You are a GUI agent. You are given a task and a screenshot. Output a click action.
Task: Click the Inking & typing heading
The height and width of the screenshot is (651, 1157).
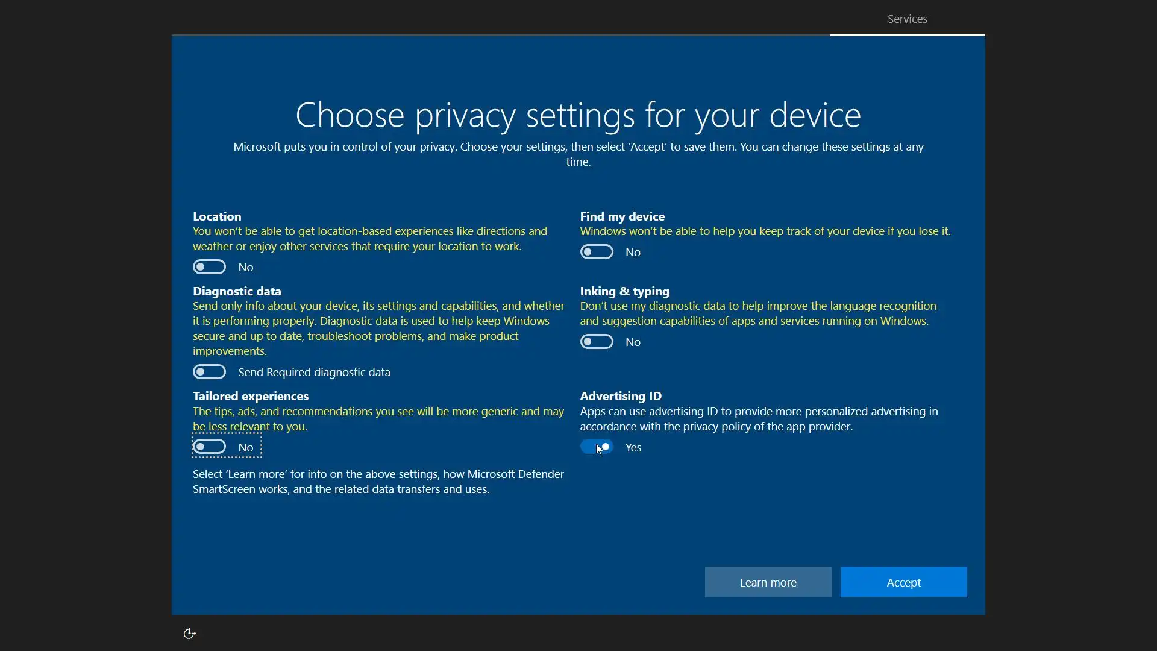[624, 291]
